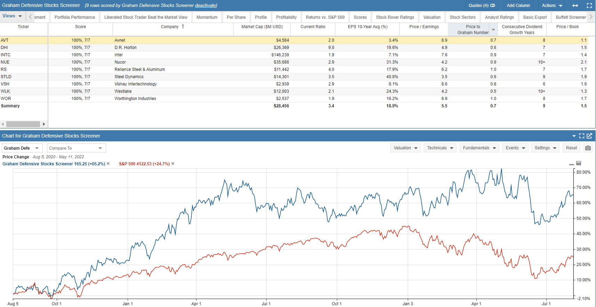The image size is (596, 307).
Task: Click Consecutive Dividend Growth Years header
Action: (x=522, y=30)
